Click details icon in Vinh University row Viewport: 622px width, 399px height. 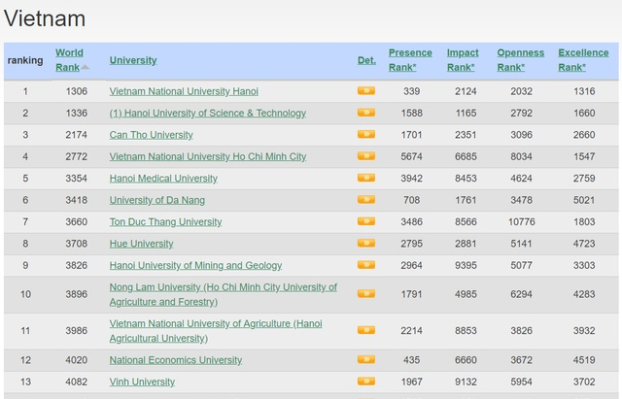click(366, 382)
